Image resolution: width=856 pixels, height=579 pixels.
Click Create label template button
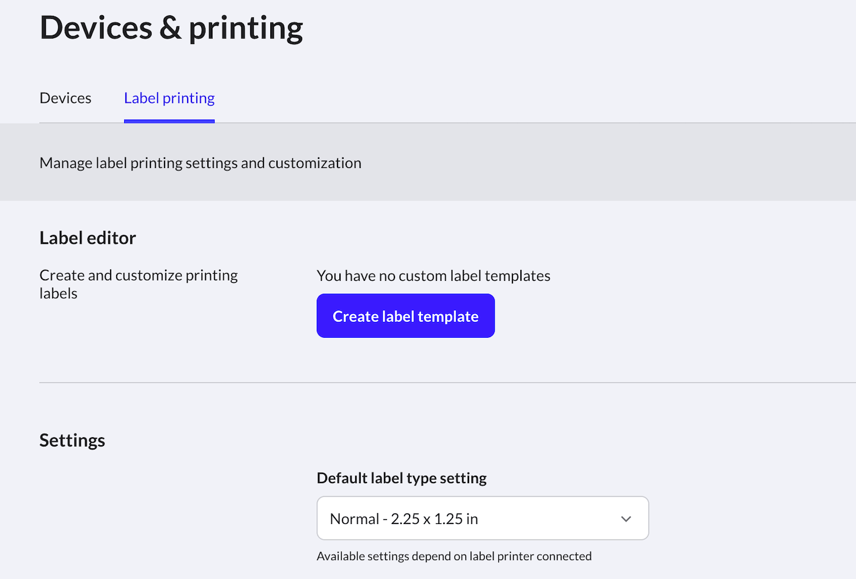(x=405, y=316)
